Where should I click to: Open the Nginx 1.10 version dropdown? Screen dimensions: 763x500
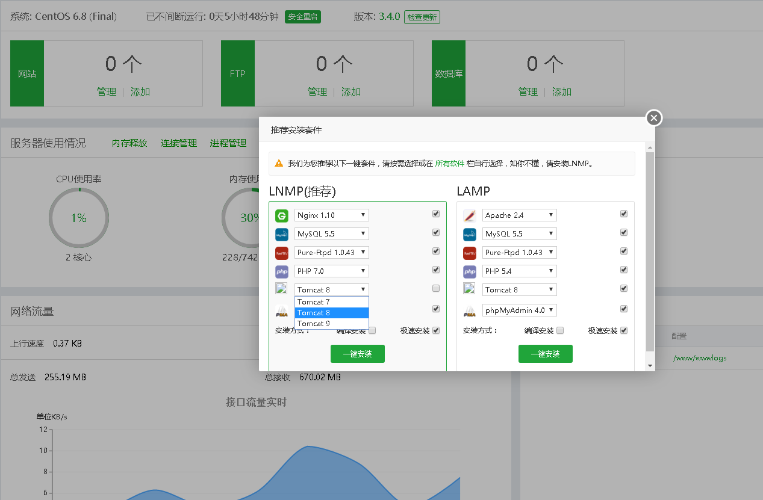tap(332, 215)
